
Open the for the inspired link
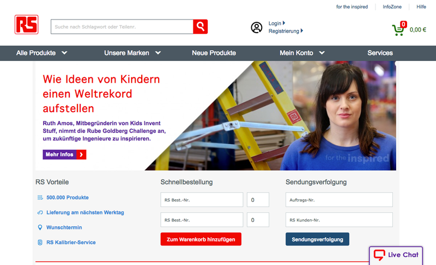tap(352, 7)
